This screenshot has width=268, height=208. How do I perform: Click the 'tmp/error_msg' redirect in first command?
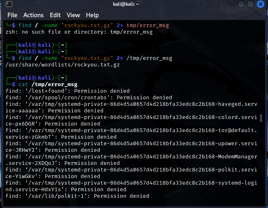tap(148, 25)
